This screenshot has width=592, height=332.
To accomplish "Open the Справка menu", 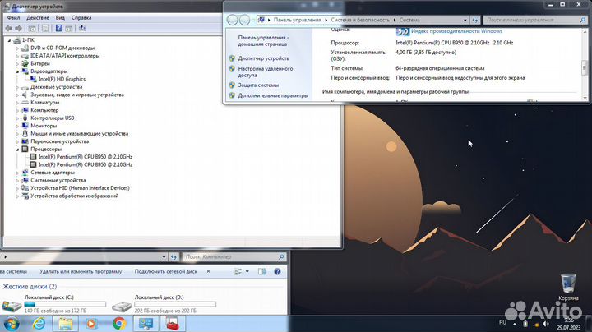I will [81, 18].
